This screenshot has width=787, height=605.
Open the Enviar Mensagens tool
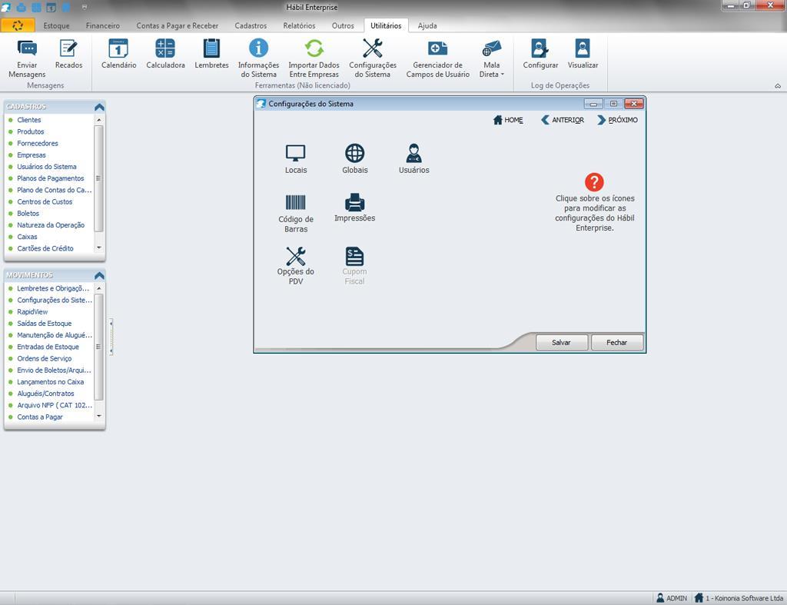(27, 58)
